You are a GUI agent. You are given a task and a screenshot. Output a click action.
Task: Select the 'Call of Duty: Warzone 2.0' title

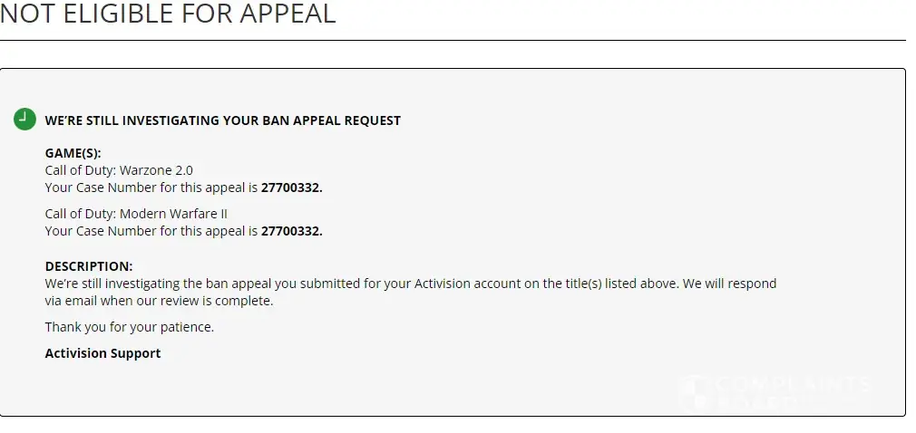pos(119,170)
